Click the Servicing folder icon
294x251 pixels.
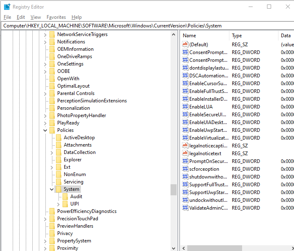point(59,182)
